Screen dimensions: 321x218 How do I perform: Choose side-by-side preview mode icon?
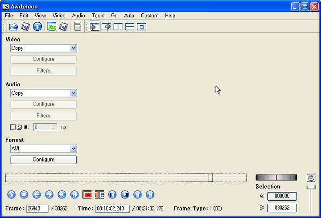[118, 27]
